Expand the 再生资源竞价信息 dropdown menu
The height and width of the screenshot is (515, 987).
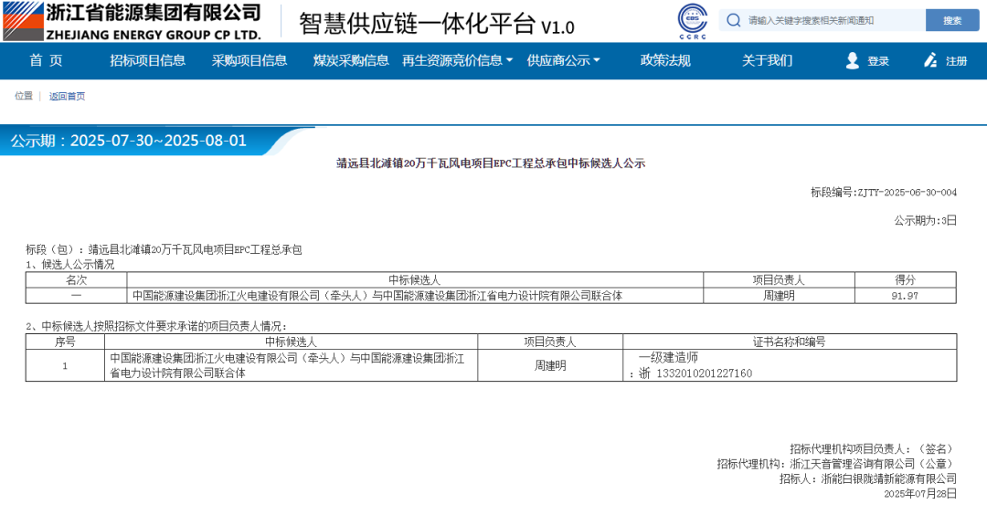coord(457,61)
